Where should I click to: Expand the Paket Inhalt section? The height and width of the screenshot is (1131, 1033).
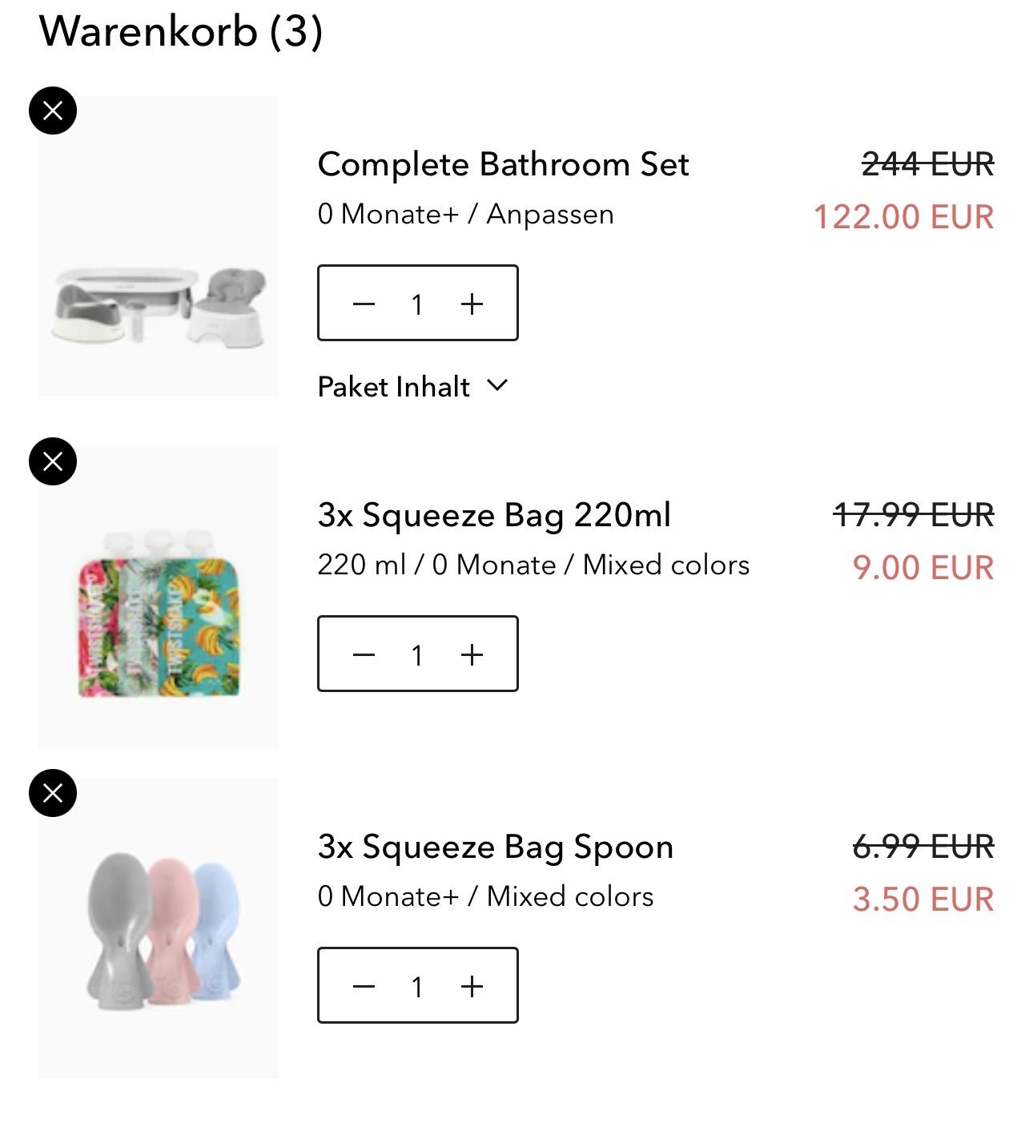pyautogui.click(x=394, y=387)
